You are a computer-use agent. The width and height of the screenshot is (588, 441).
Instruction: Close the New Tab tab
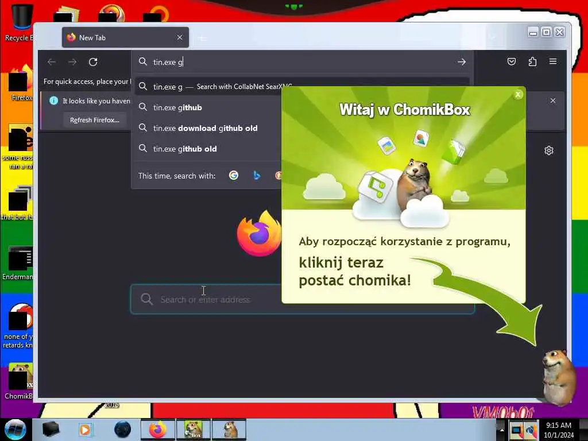point(180,37)
